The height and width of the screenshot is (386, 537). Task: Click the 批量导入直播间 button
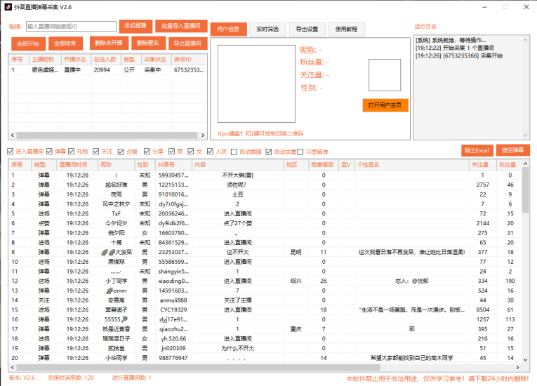pyautogui.click(x=181, y=26)
